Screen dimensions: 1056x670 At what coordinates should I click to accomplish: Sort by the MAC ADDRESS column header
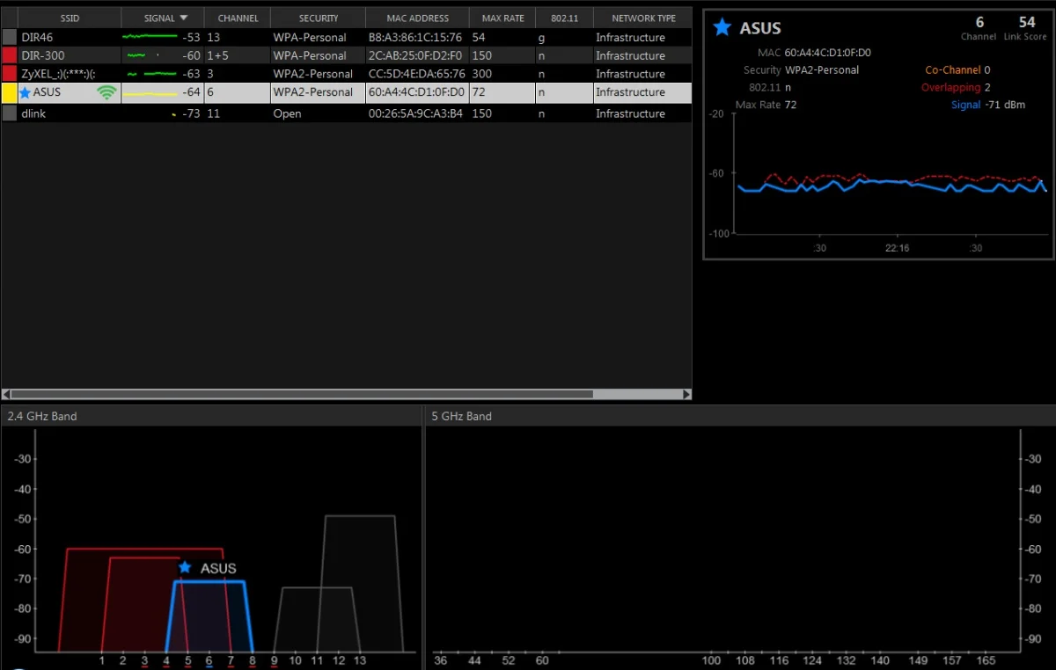(418, 18)
